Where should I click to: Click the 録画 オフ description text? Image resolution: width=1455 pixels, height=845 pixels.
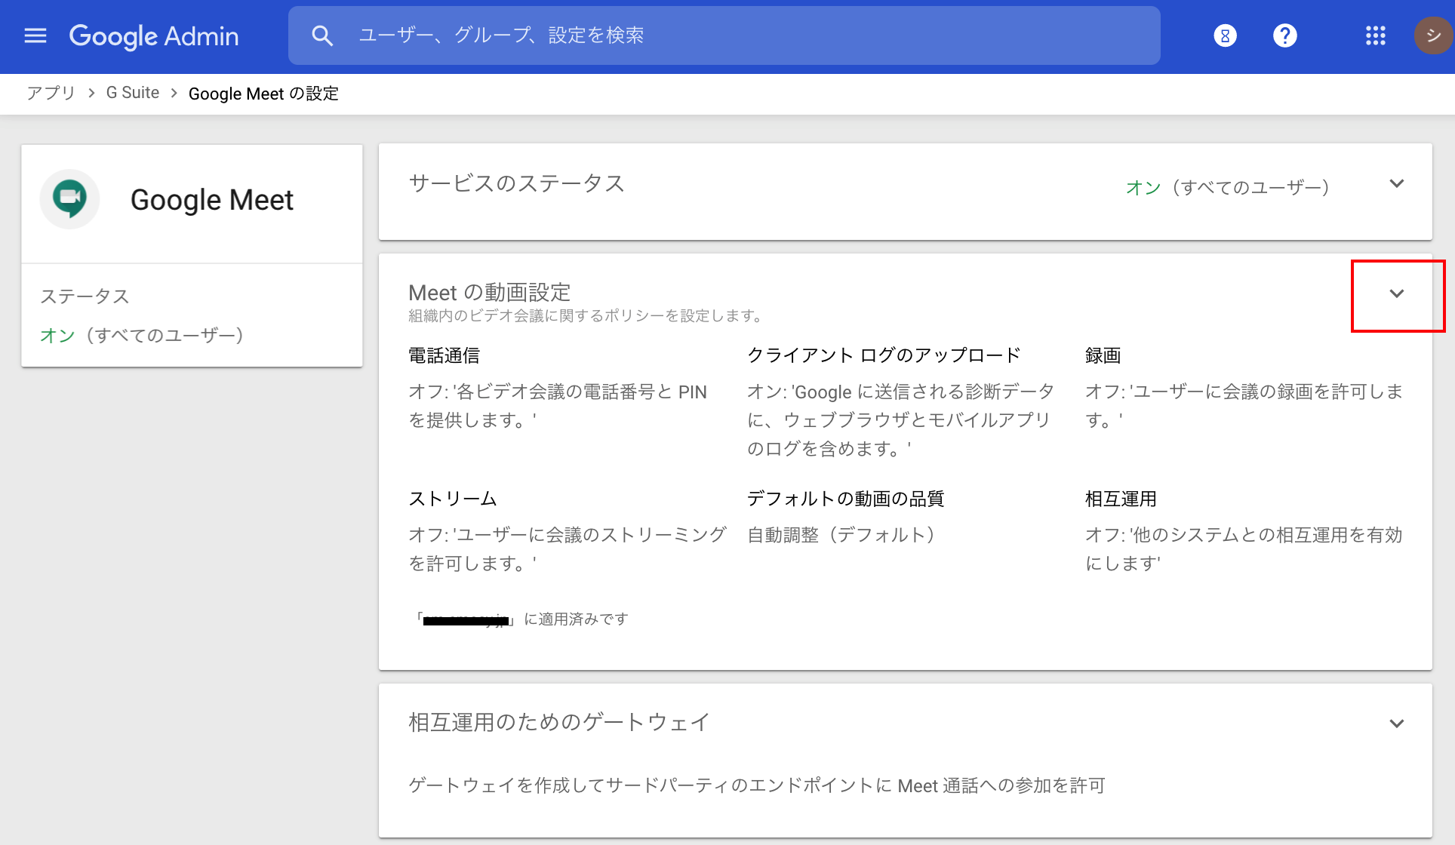(1244, 406)
